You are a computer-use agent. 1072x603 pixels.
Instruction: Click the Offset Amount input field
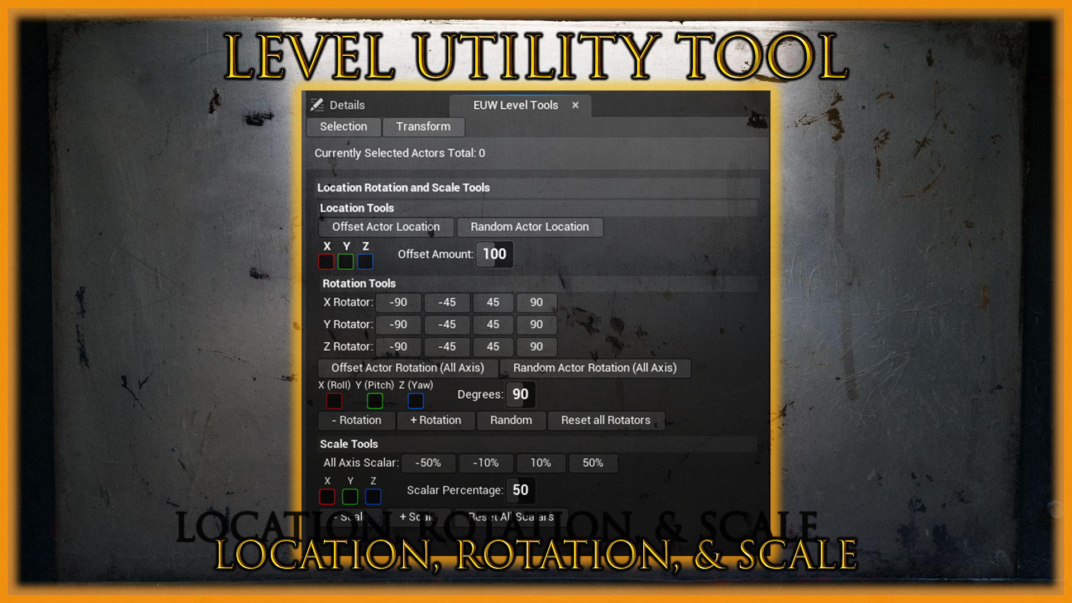coord(494,254)
